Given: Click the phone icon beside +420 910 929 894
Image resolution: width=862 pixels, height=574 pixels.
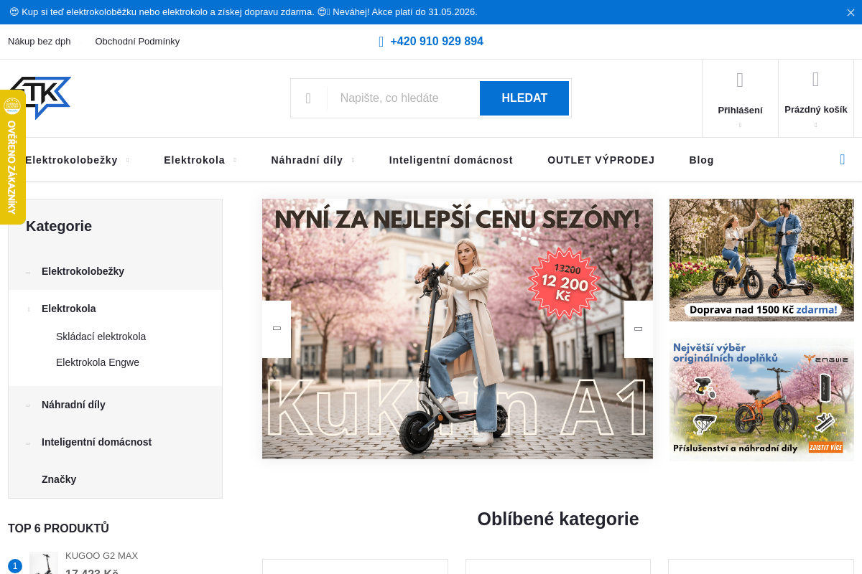Looking at the screenshot, I should 381,42.
